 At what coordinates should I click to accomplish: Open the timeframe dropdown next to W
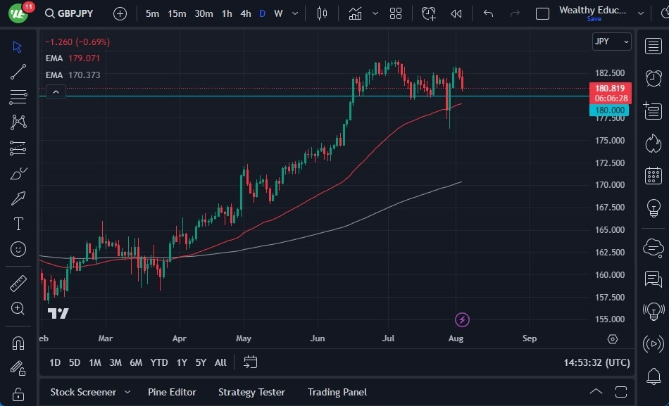click(294, 13)
